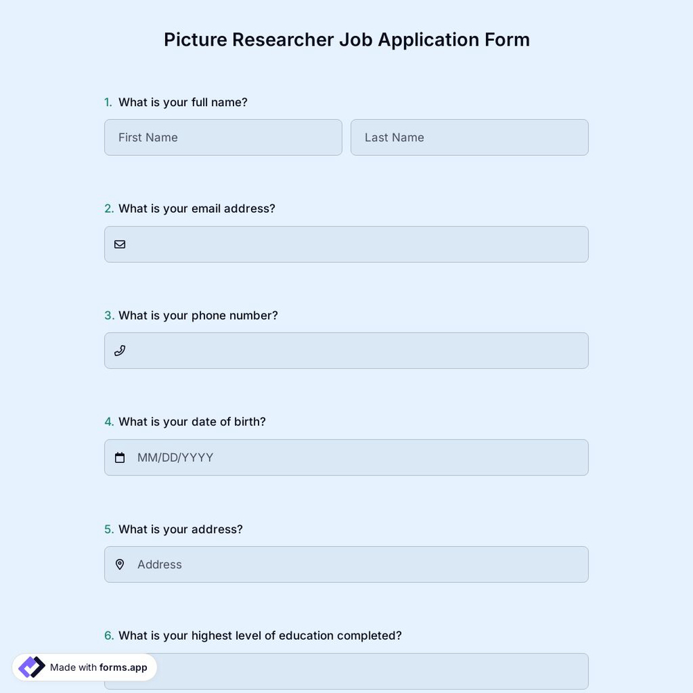Image resolution: width=693 pixels, height=693 pixels.
Task: Click the envelope icon in the email field
Action: pyautogui.click(x=119, y=244)
